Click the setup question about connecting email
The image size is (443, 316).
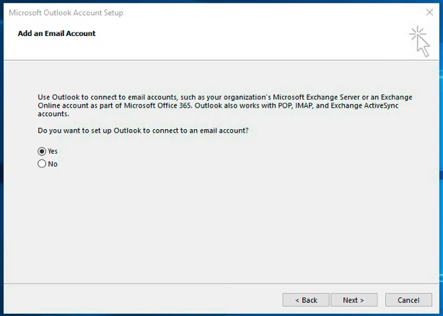point(143,131)
